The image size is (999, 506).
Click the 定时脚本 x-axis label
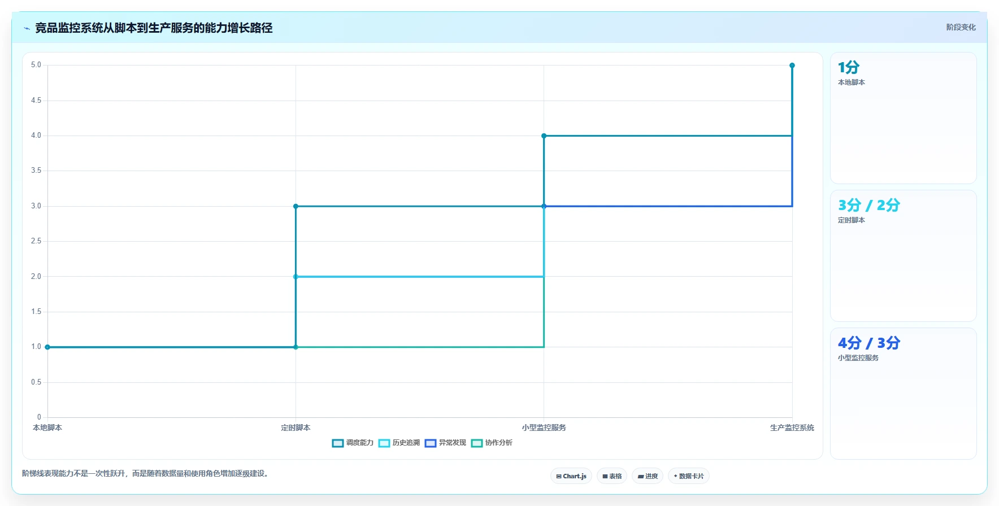[296, 428]
